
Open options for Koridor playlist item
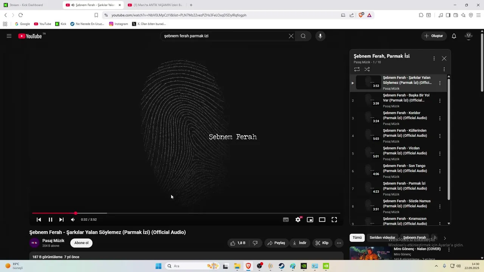440,118
